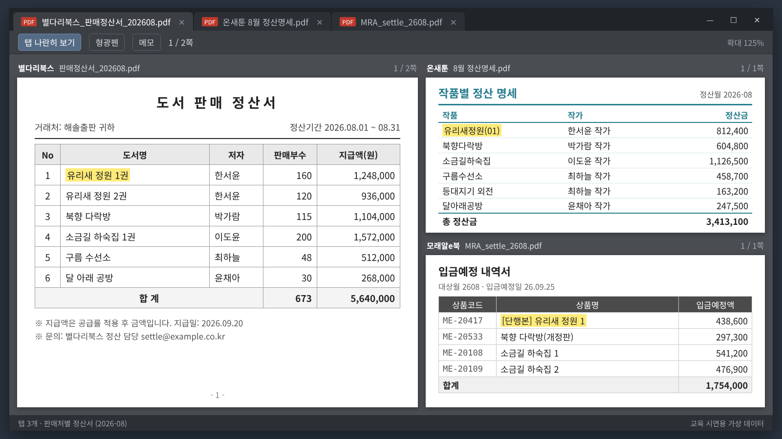Toggle 탭 나란히 보기 side-by-side view
The height and width of the screenshot is (439, 782).
50,42
